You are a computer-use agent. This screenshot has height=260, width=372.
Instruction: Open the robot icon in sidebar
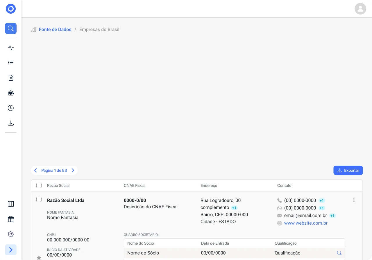[11, 93]
